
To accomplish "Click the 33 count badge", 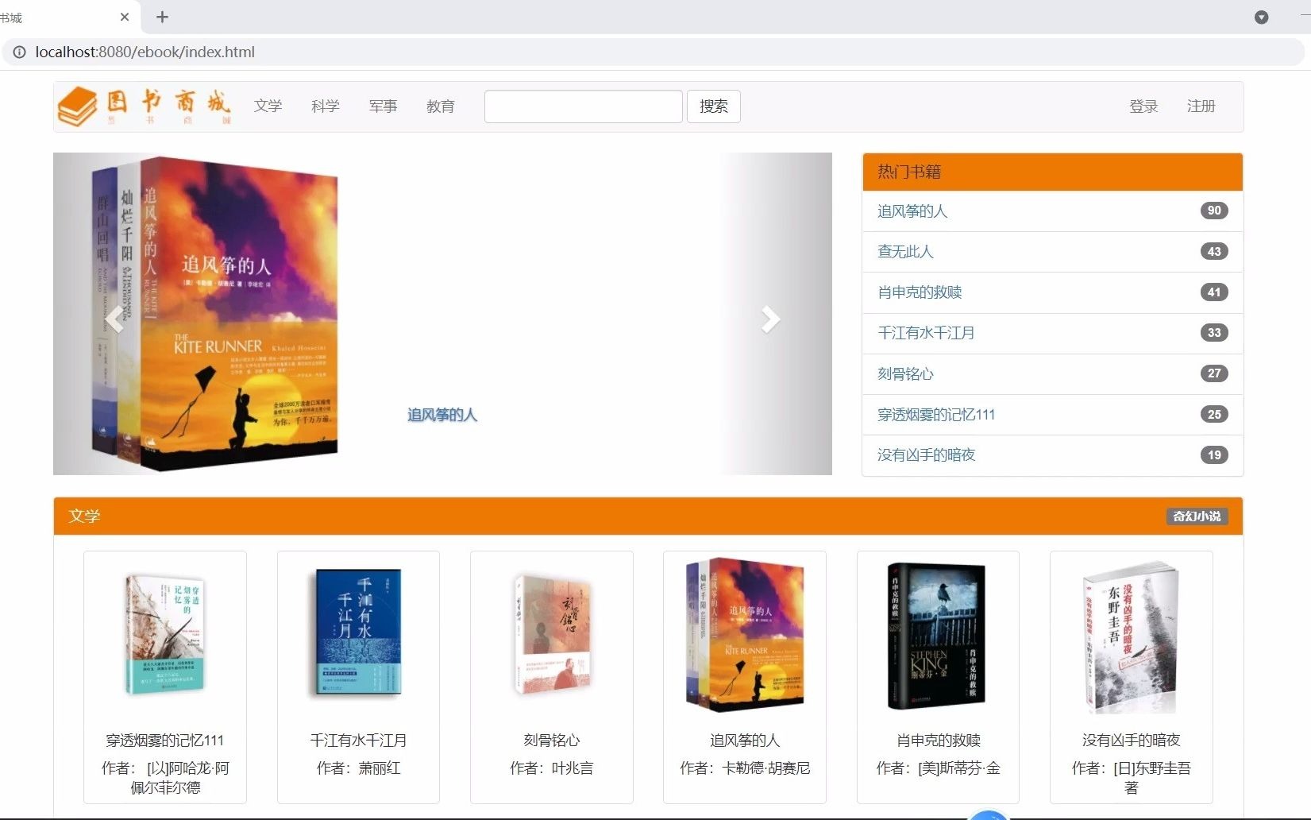I will (1214, 333).
